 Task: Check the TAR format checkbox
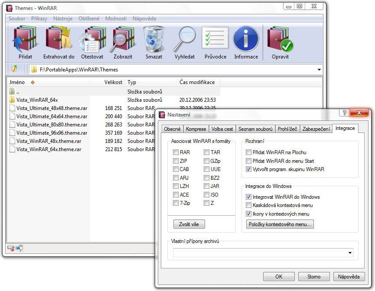click(207, 152)
